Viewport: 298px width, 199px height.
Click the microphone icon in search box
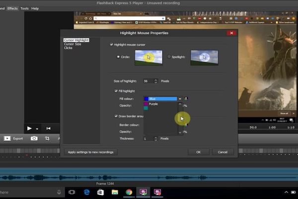59,193
